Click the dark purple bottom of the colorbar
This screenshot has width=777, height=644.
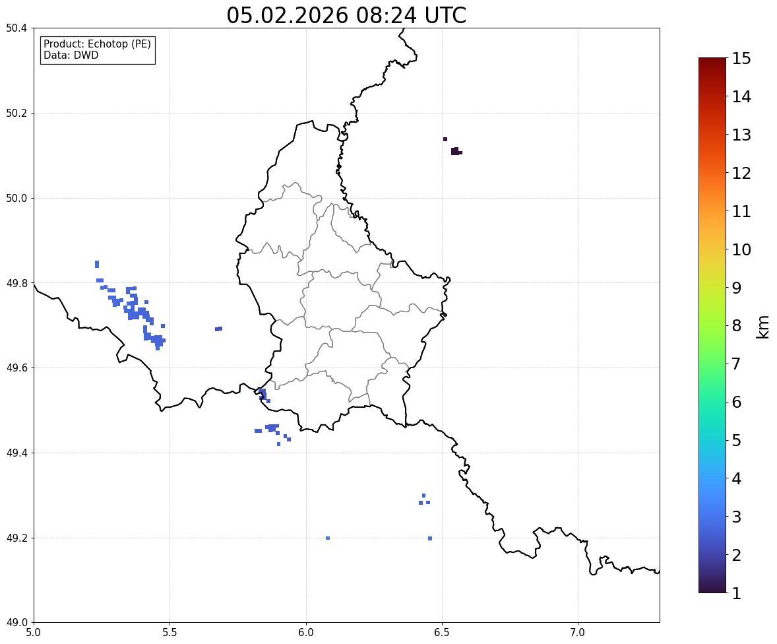[712, 589]
